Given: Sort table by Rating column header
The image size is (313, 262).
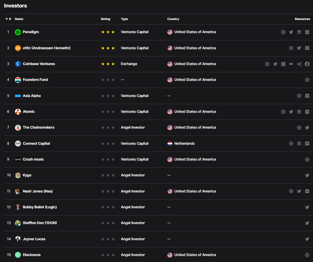Looking at the screenshot, I should coord(105,19).
